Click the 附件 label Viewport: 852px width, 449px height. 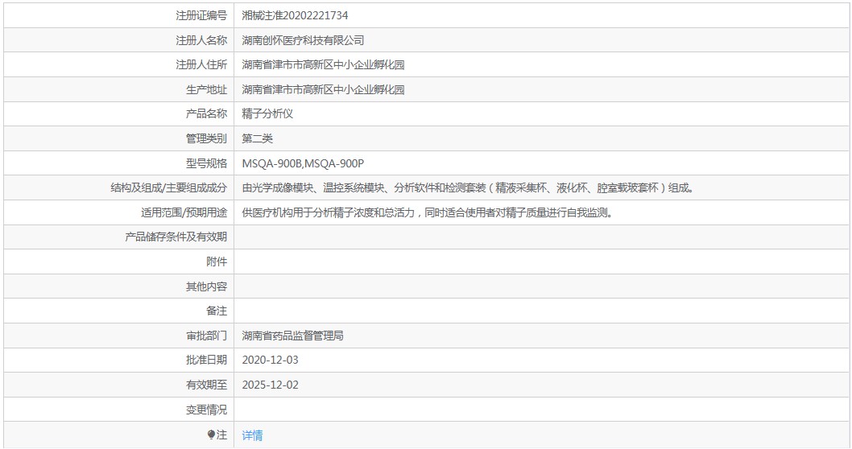pos(217,262)
